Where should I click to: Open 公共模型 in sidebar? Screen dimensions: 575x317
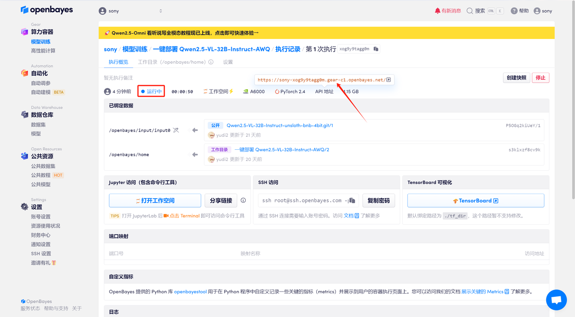(41, 184)
